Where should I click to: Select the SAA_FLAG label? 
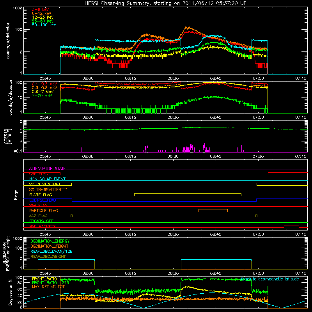coord(38,205)
